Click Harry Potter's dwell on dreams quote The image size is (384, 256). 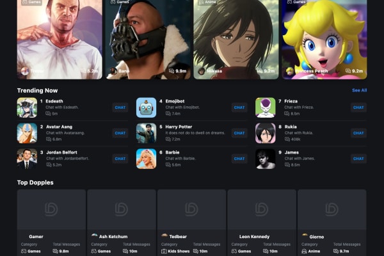(x=195, y=133)
